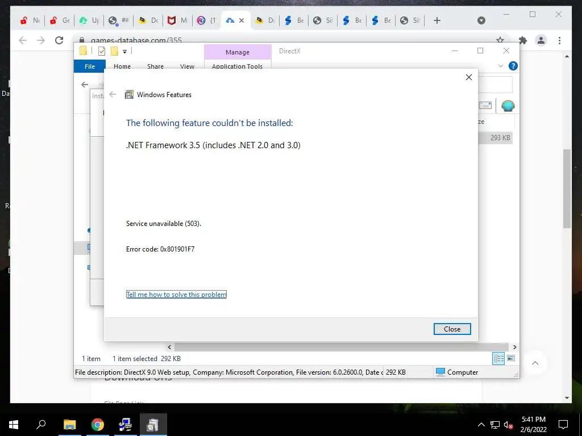Open the Chrome three-dot menu
Screen dimensions: 582x436
(x=559, y=40)
